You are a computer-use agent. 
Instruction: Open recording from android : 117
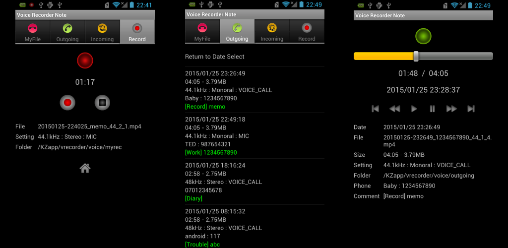point(254,228)
